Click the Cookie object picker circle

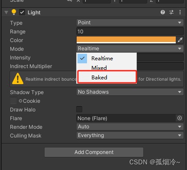tap(20, 101)
